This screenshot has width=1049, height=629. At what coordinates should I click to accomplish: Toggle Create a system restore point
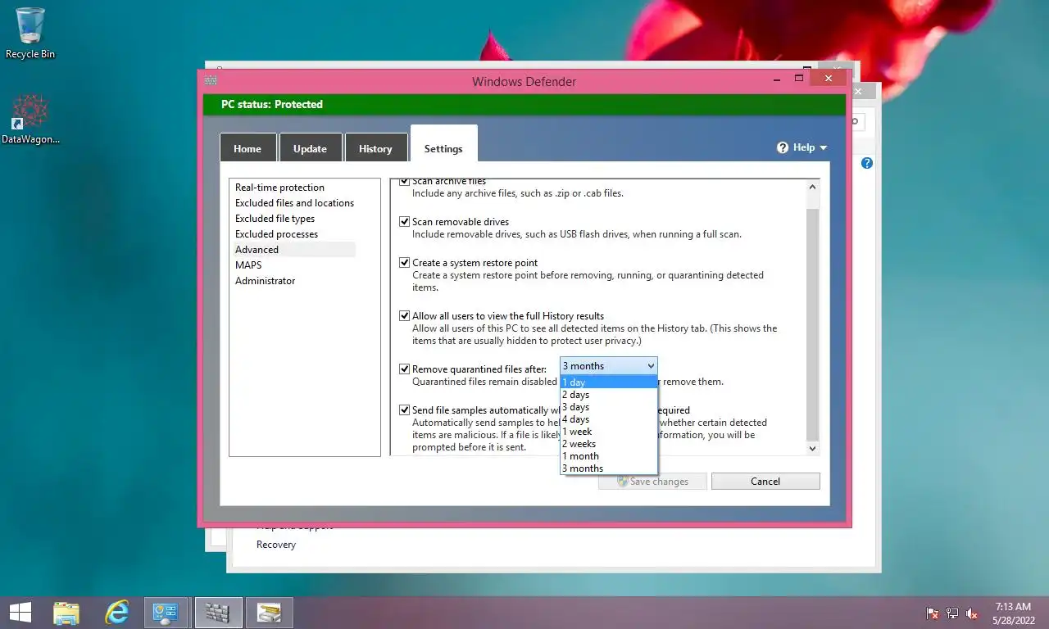[404, 262]
